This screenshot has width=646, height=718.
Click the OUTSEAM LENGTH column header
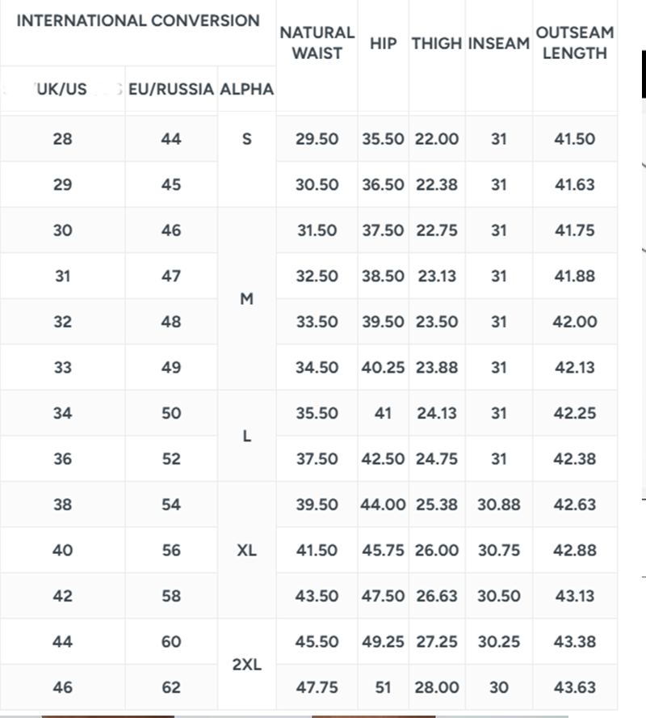(x=575, y=43)
